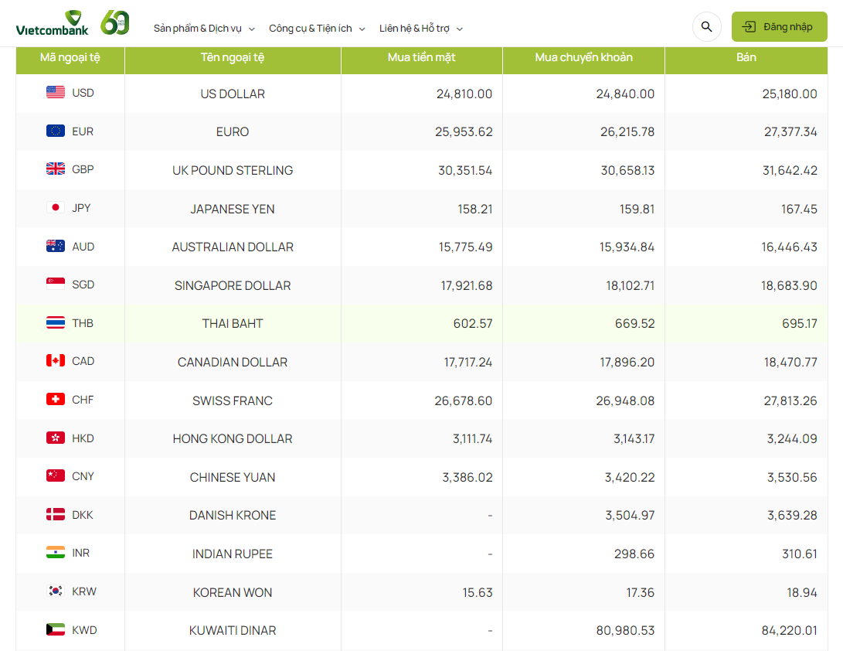Click the European Union flag icon
Image resolution: width=843 pixels, height=651 pixels.
point(56,131)
